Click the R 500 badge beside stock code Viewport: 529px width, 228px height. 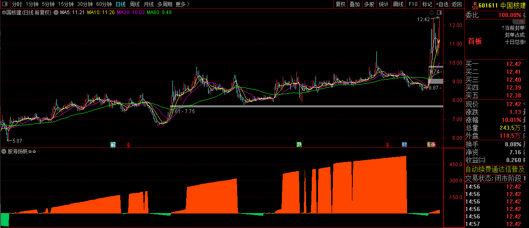point(474,5)
